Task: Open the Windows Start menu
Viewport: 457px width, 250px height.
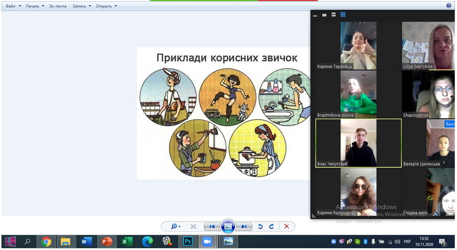Action: pyautogui.click(x=10, y=241)
